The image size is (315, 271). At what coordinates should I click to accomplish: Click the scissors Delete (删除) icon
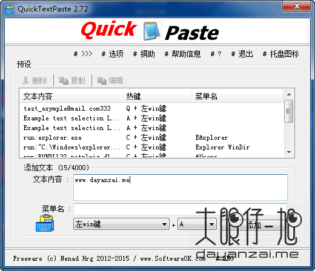(25, 80)
